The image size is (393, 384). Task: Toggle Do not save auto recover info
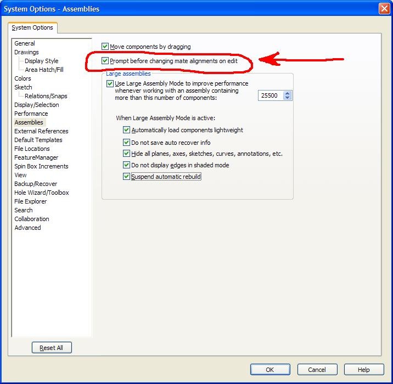pyautogui.click(x=126, y=142)
